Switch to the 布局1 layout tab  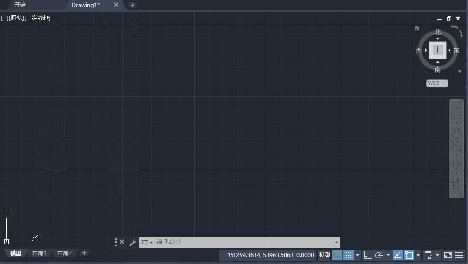[39, 253]
